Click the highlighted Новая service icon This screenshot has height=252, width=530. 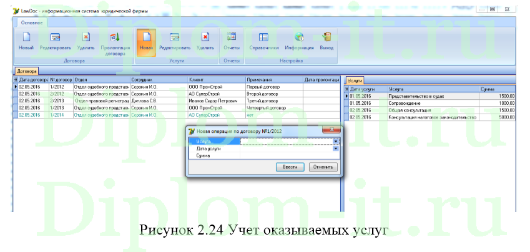pos(146,42)
